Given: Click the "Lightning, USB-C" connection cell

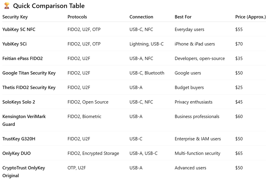Looking at the screenshot, I should (147, 44).
